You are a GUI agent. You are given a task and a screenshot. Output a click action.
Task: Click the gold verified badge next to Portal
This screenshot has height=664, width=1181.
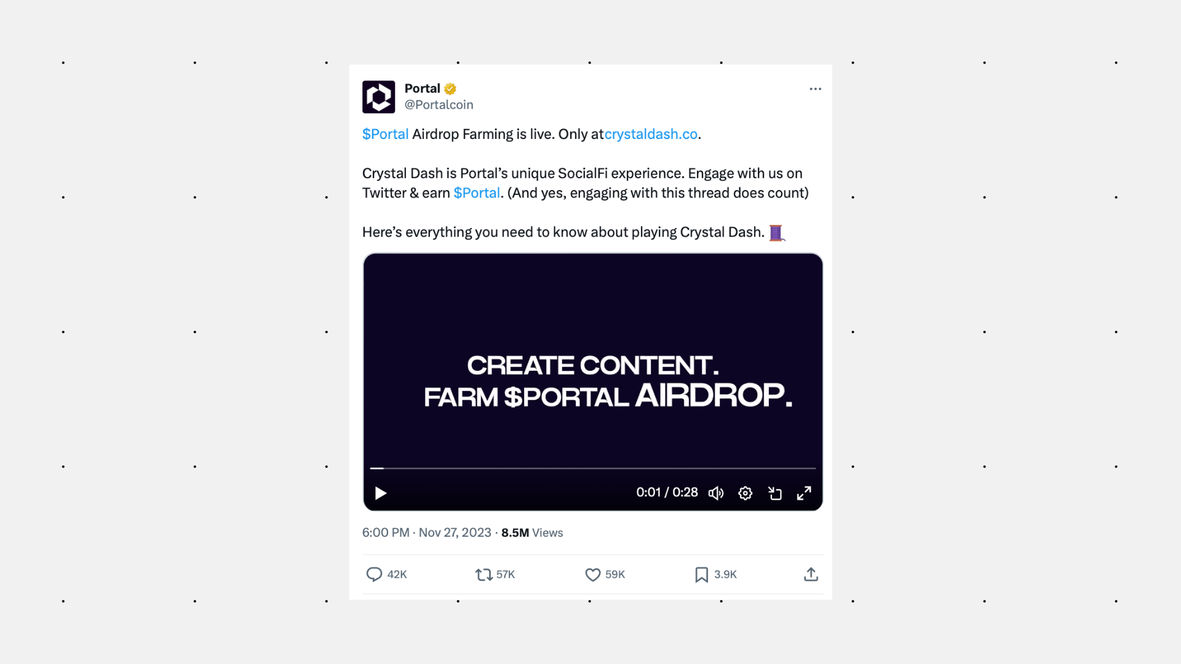450,89
